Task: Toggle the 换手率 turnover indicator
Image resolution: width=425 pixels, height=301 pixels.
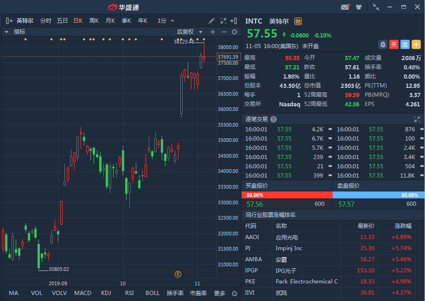Action: point(175,293)
